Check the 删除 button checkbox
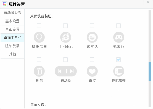 click(x=39, y=60)
